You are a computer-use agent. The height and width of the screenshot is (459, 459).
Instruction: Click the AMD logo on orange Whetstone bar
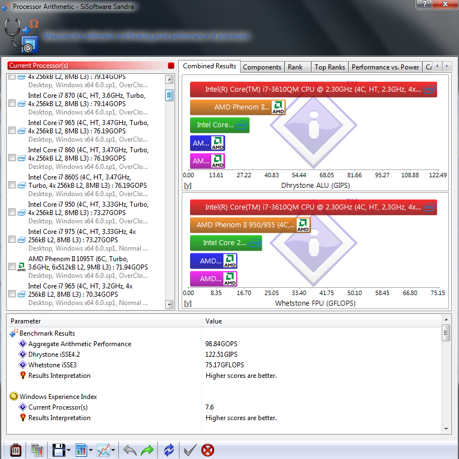[303, 225]
